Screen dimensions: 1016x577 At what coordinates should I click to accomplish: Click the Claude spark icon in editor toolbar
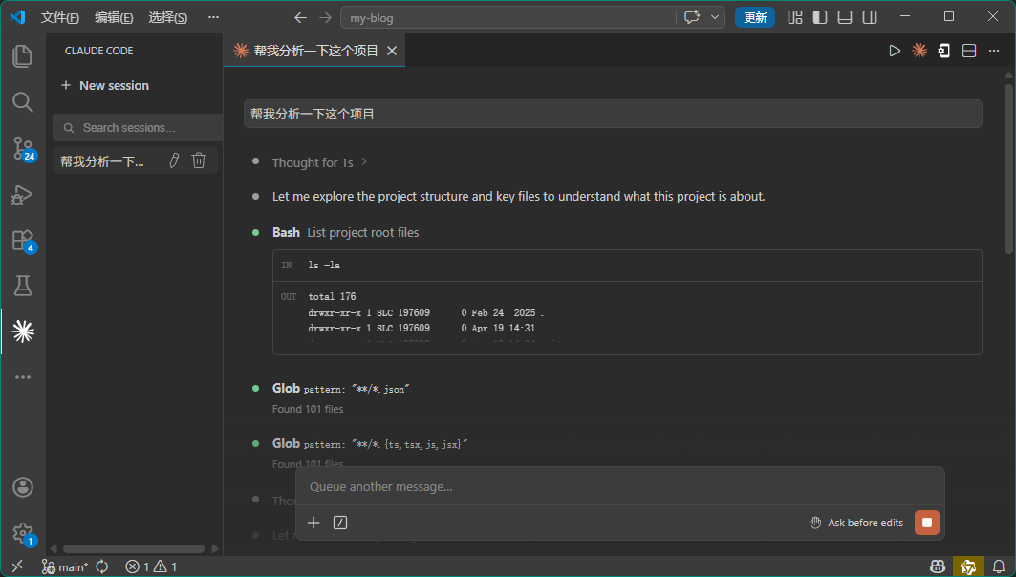[919, 51]
